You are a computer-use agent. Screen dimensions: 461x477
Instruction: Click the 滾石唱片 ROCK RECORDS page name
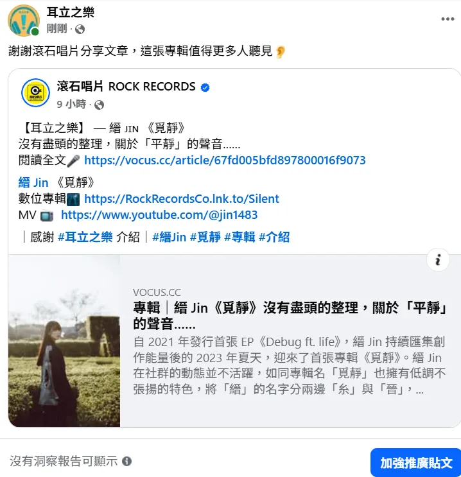pos(126,87)
